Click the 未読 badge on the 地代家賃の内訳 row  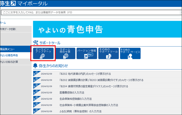coord(36,73)
